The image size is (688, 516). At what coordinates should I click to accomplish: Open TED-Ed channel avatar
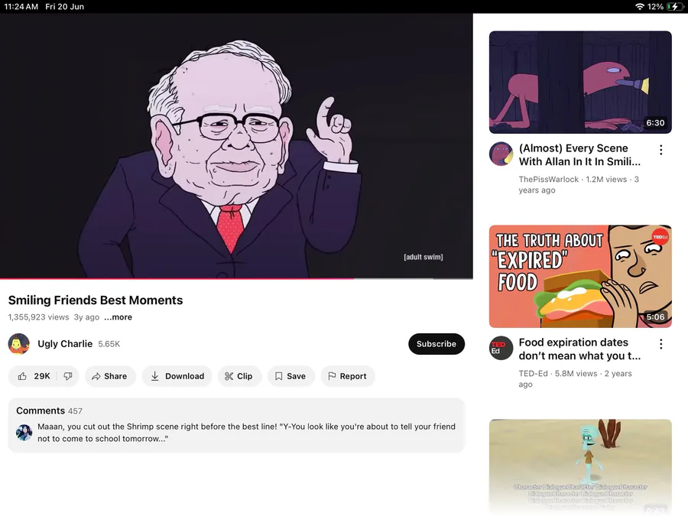(x=501, y=348)
